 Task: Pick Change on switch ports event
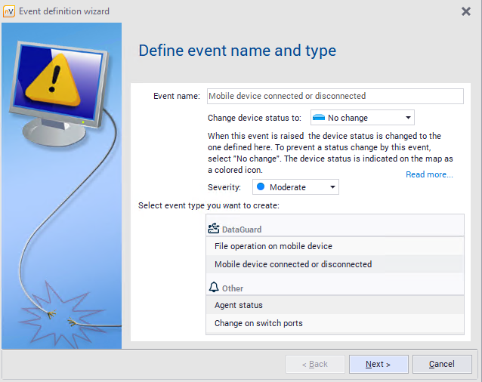(x=258, y=323)
